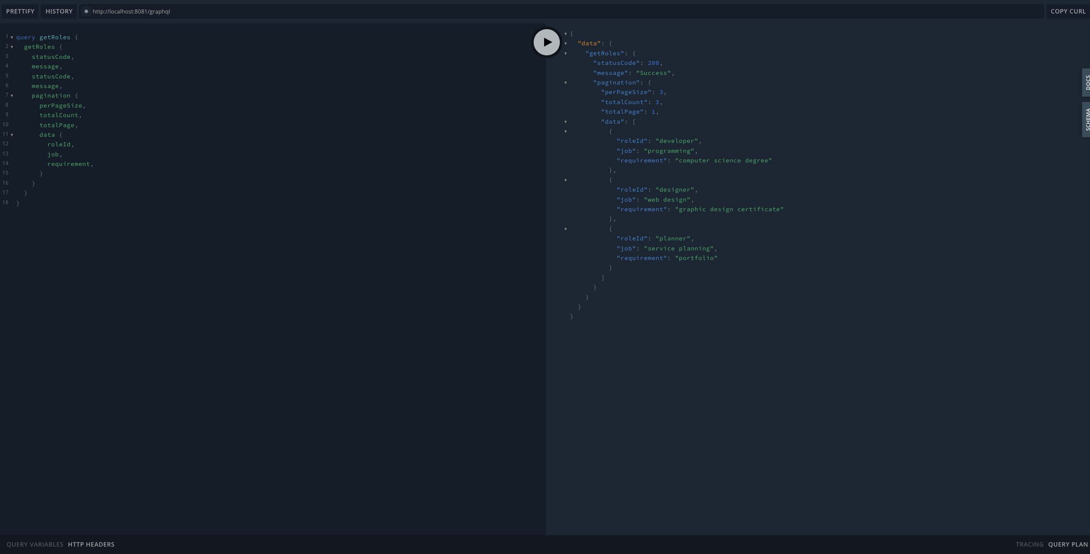Click the endpoint status dot icon
The height and width of the screenshot is (554, 1090).
86,11
